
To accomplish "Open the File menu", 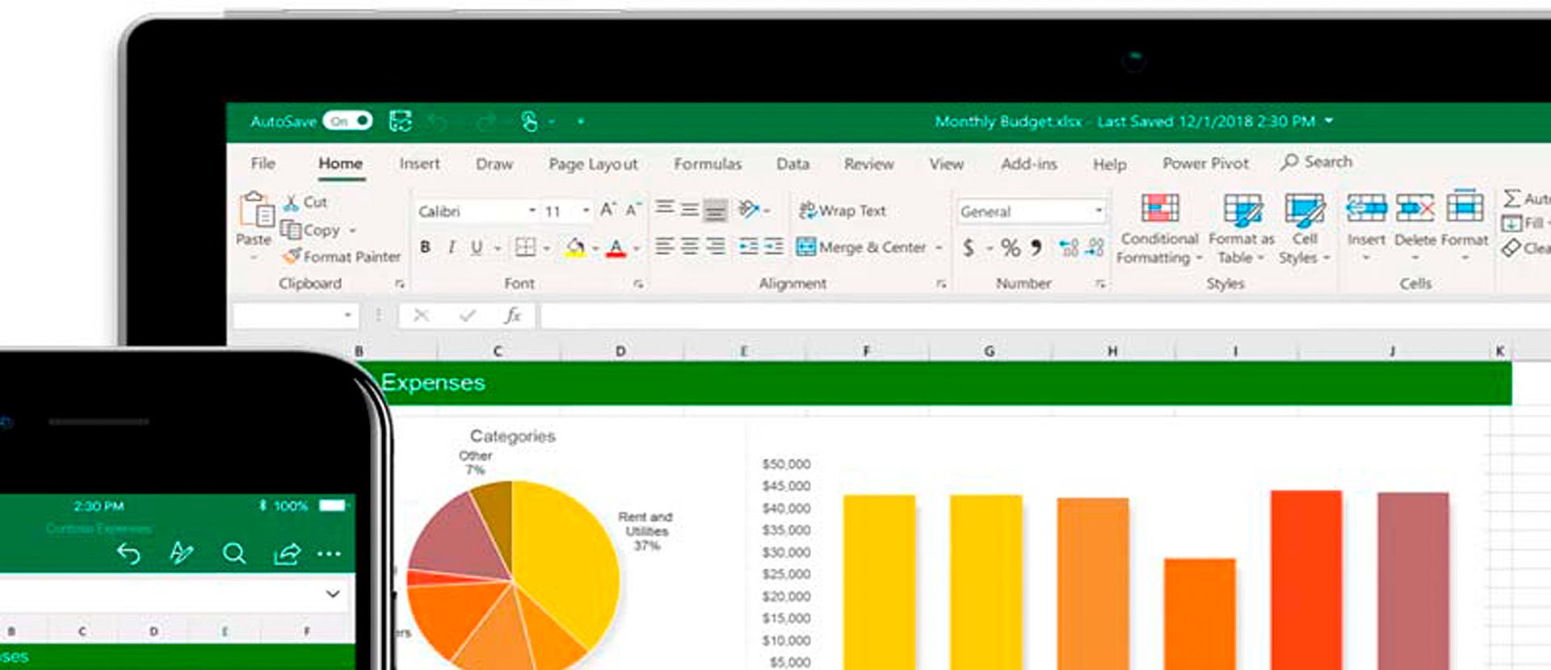I will click(x=263, y=163).
